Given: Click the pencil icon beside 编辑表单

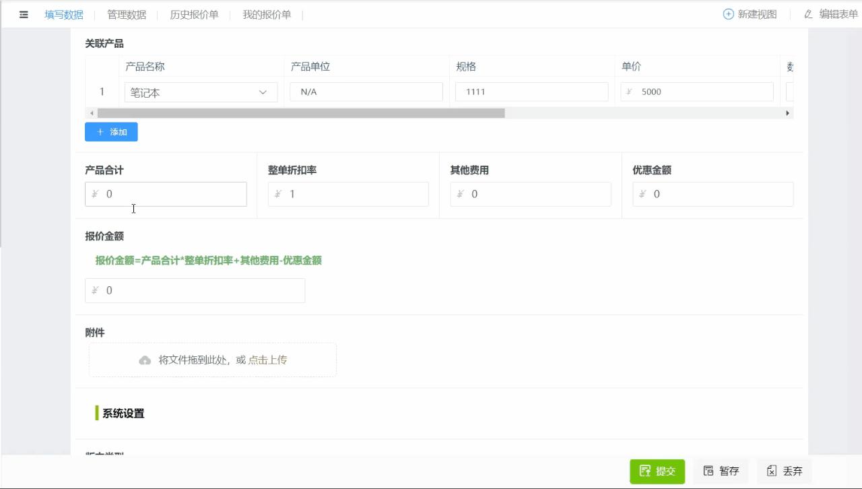Looking at the screenshot, I should (x=807, y=14).
